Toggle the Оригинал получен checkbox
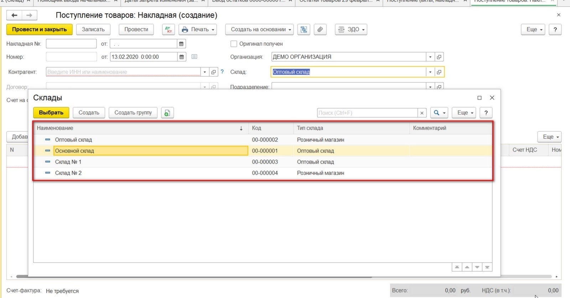 234,44
